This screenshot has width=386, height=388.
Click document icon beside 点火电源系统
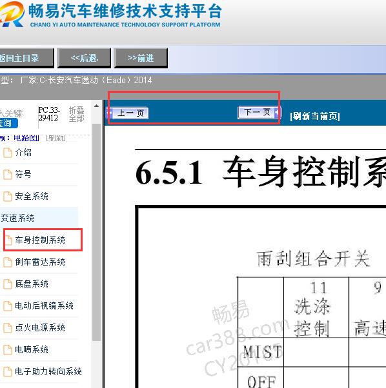[8, 328]
